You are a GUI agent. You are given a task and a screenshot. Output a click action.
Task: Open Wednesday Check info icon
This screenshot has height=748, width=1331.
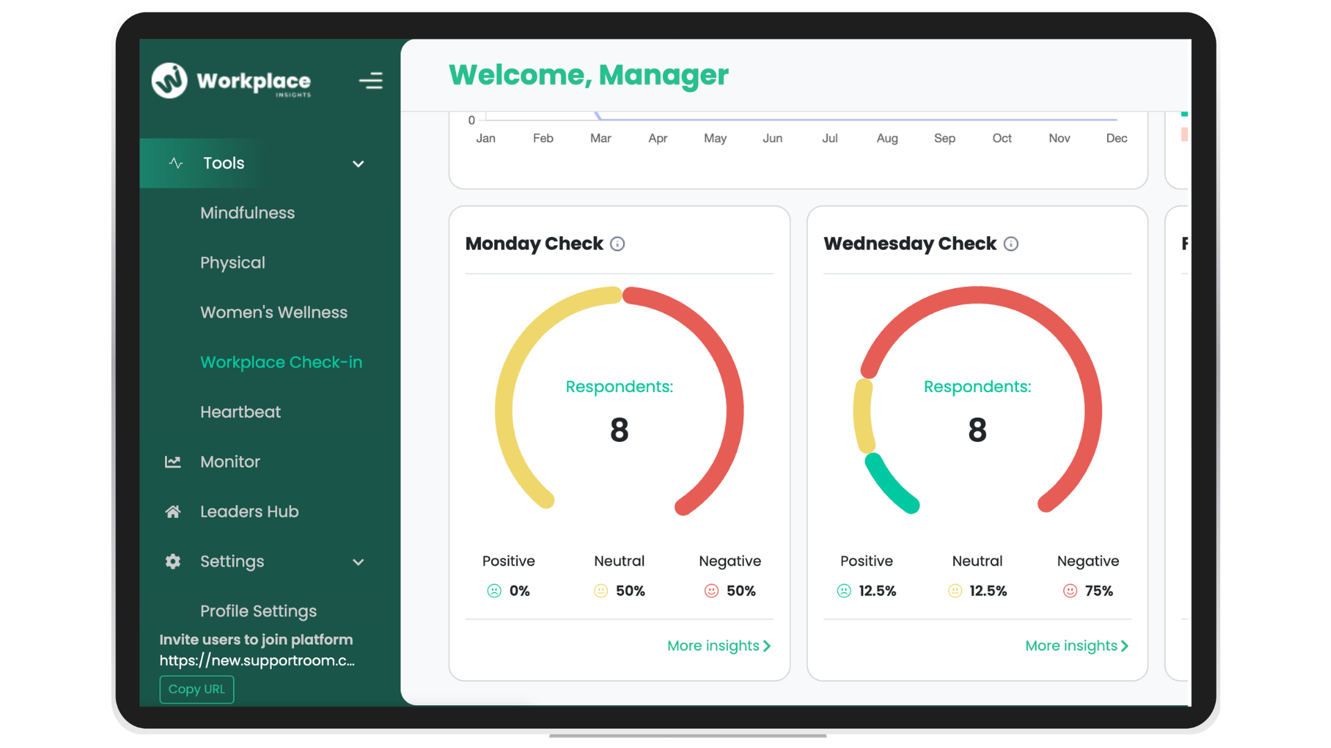pos(1011,244)
